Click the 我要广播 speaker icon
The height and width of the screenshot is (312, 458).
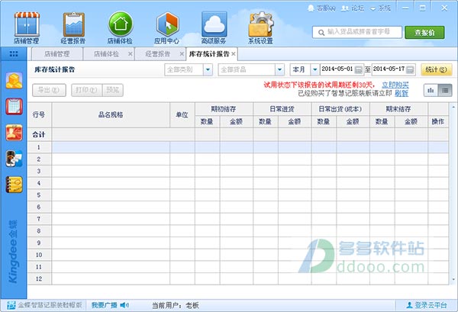click(x=124, y=305)
